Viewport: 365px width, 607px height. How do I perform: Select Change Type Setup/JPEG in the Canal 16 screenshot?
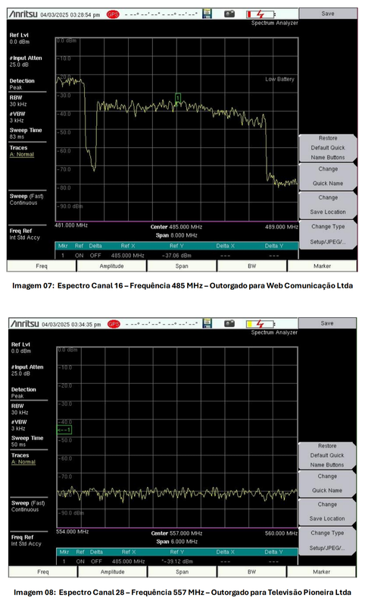pos(328,234)
